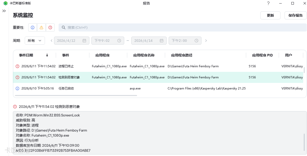Click the Kaspersky Lab path cell

click(x=207, y=88)
